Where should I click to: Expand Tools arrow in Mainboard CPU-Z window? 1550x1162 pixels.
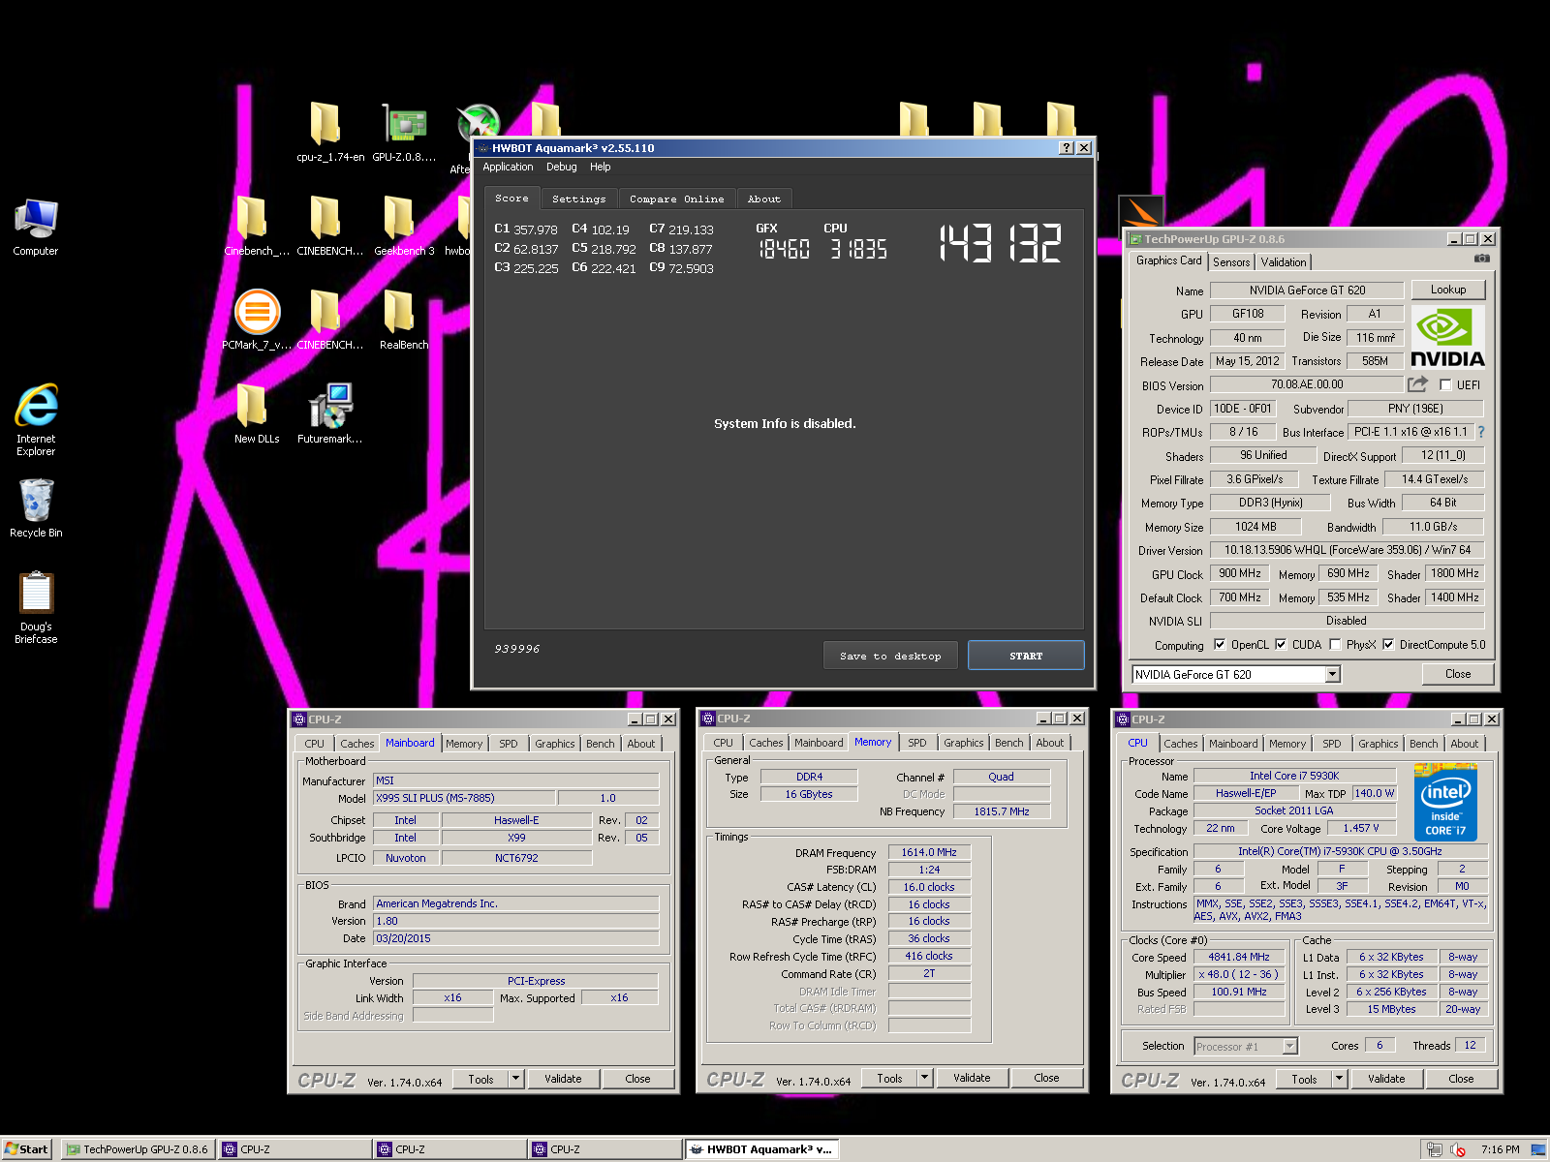pyautogui.click(x=516, y=1079)
